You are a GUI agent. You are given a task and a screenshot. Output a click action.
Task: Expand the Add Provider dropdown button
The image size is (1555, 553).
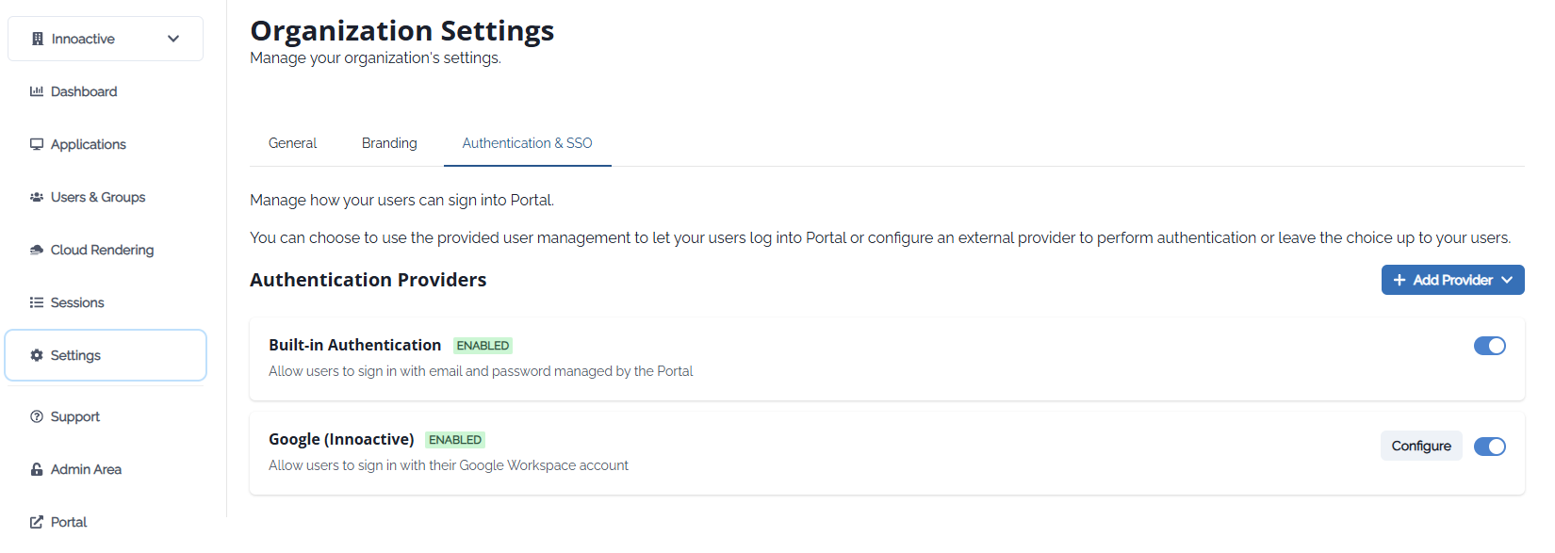click(x=1452, y=280)
